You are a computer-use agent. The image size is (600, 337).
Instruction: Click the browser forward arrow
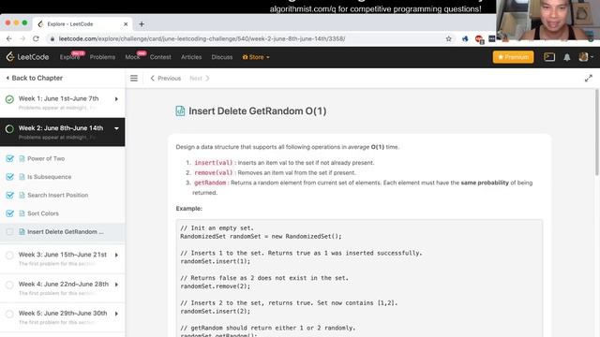coord(22,38)
